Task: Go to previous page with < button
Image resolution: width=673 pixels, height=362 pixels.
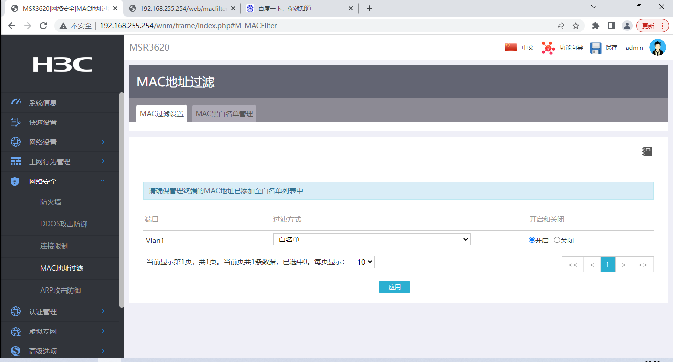Action: pos(592,265)
